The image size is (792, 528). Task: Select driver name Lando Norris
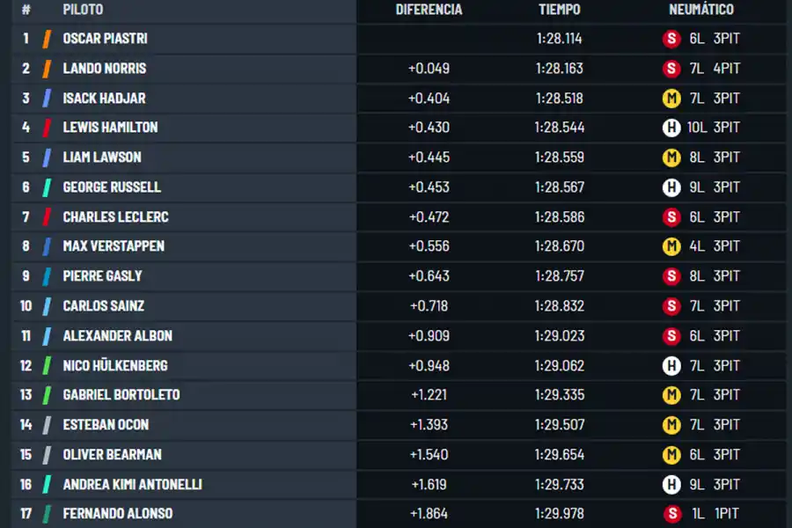[104, 69]
